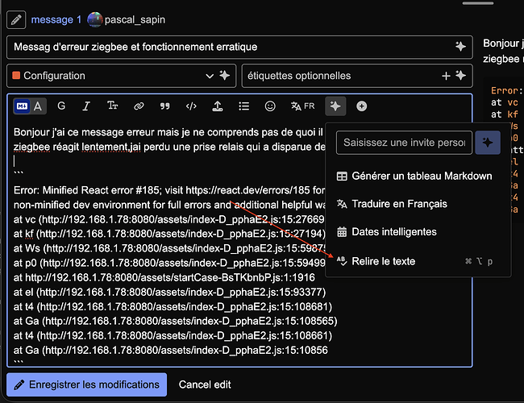Click the upload file icon
The height and width of the screenshot is (403, 524).
[218, 106]
